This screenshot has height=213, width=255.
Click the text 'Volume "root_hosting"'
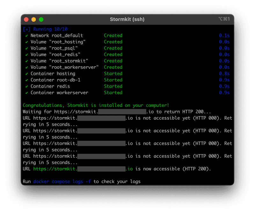click(58, 42)
